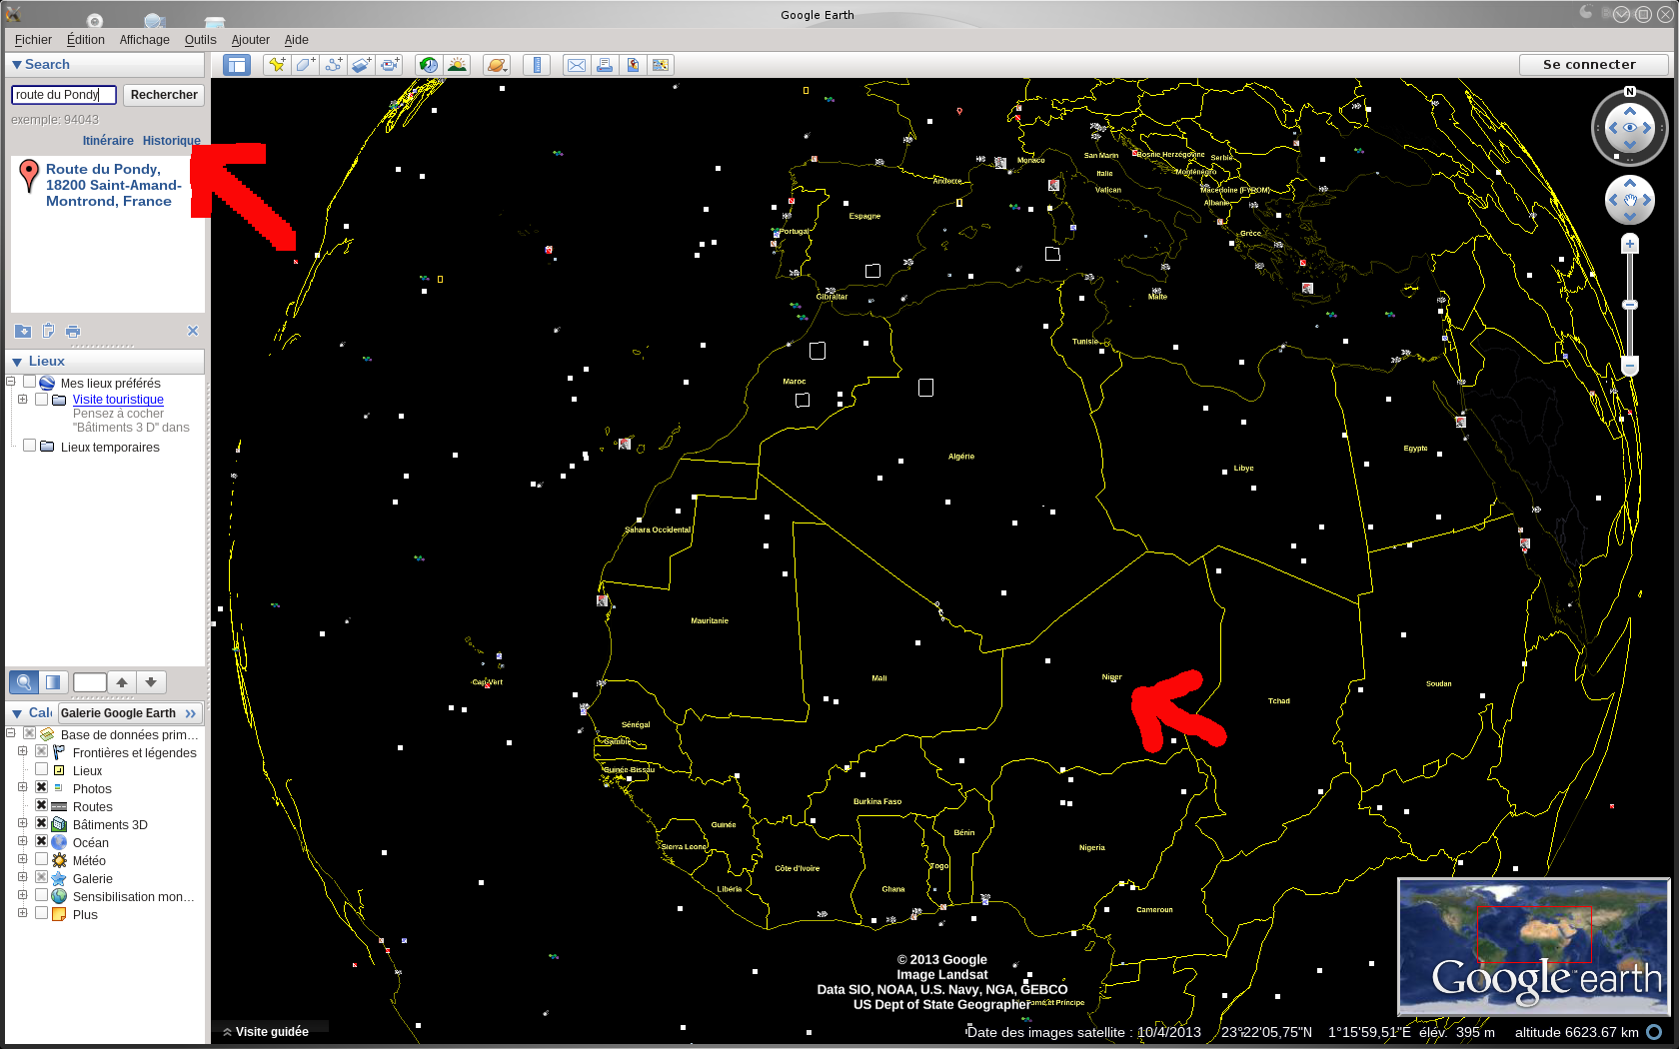Click the Move joystick hand control
Viewport: 1679px width, 1049px height.
[1630, 201]
